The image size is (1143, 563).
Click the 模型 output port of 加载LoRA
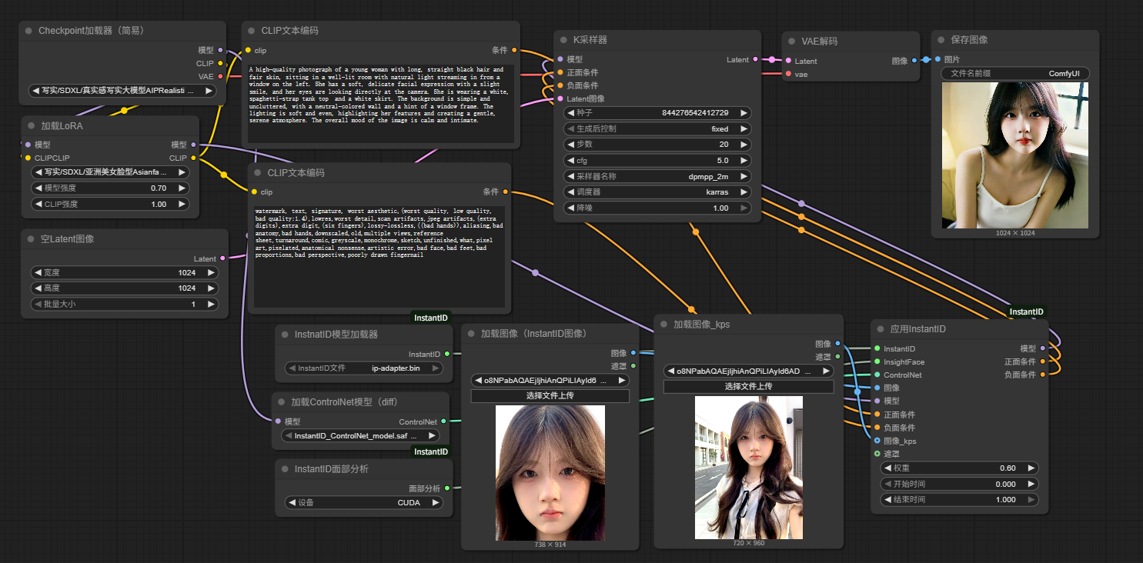click(x=193, y=145)
